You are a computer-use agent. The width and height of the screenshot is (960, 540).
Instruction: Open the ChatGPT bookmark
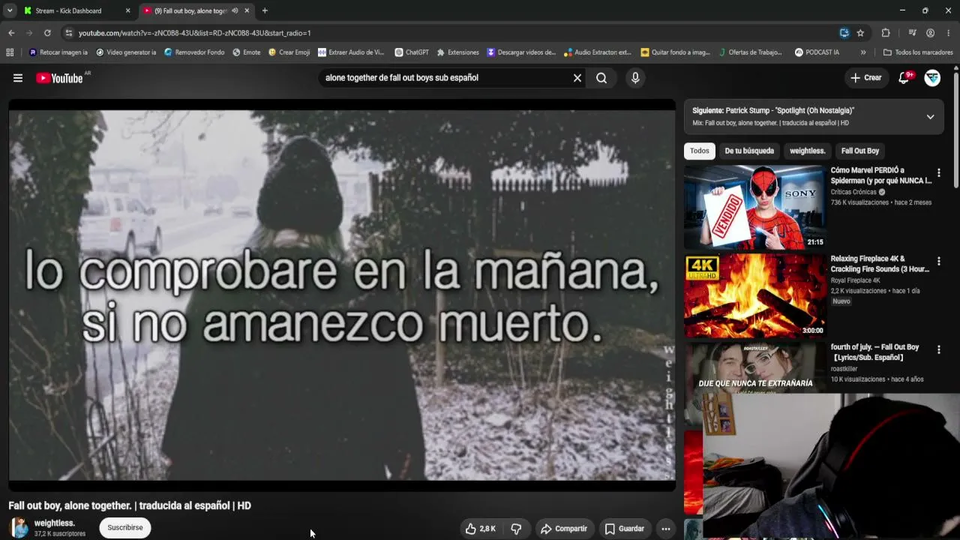point(412,52)
